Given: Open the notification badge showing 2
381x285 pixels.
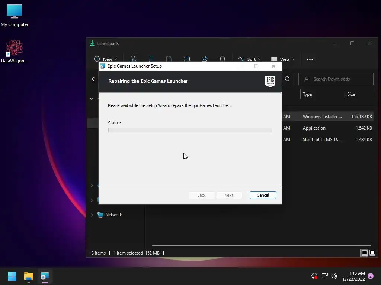Looking at the screenshot, I should pos(371,276).
